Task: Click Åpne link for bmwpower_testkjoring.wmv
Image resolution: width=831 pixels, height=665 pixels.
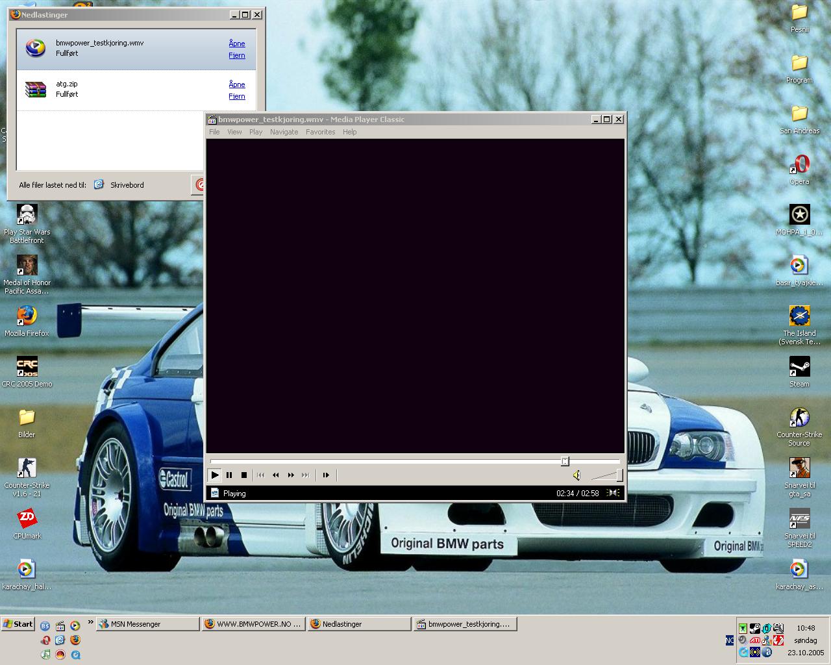Action: click(x=237, y=44)
